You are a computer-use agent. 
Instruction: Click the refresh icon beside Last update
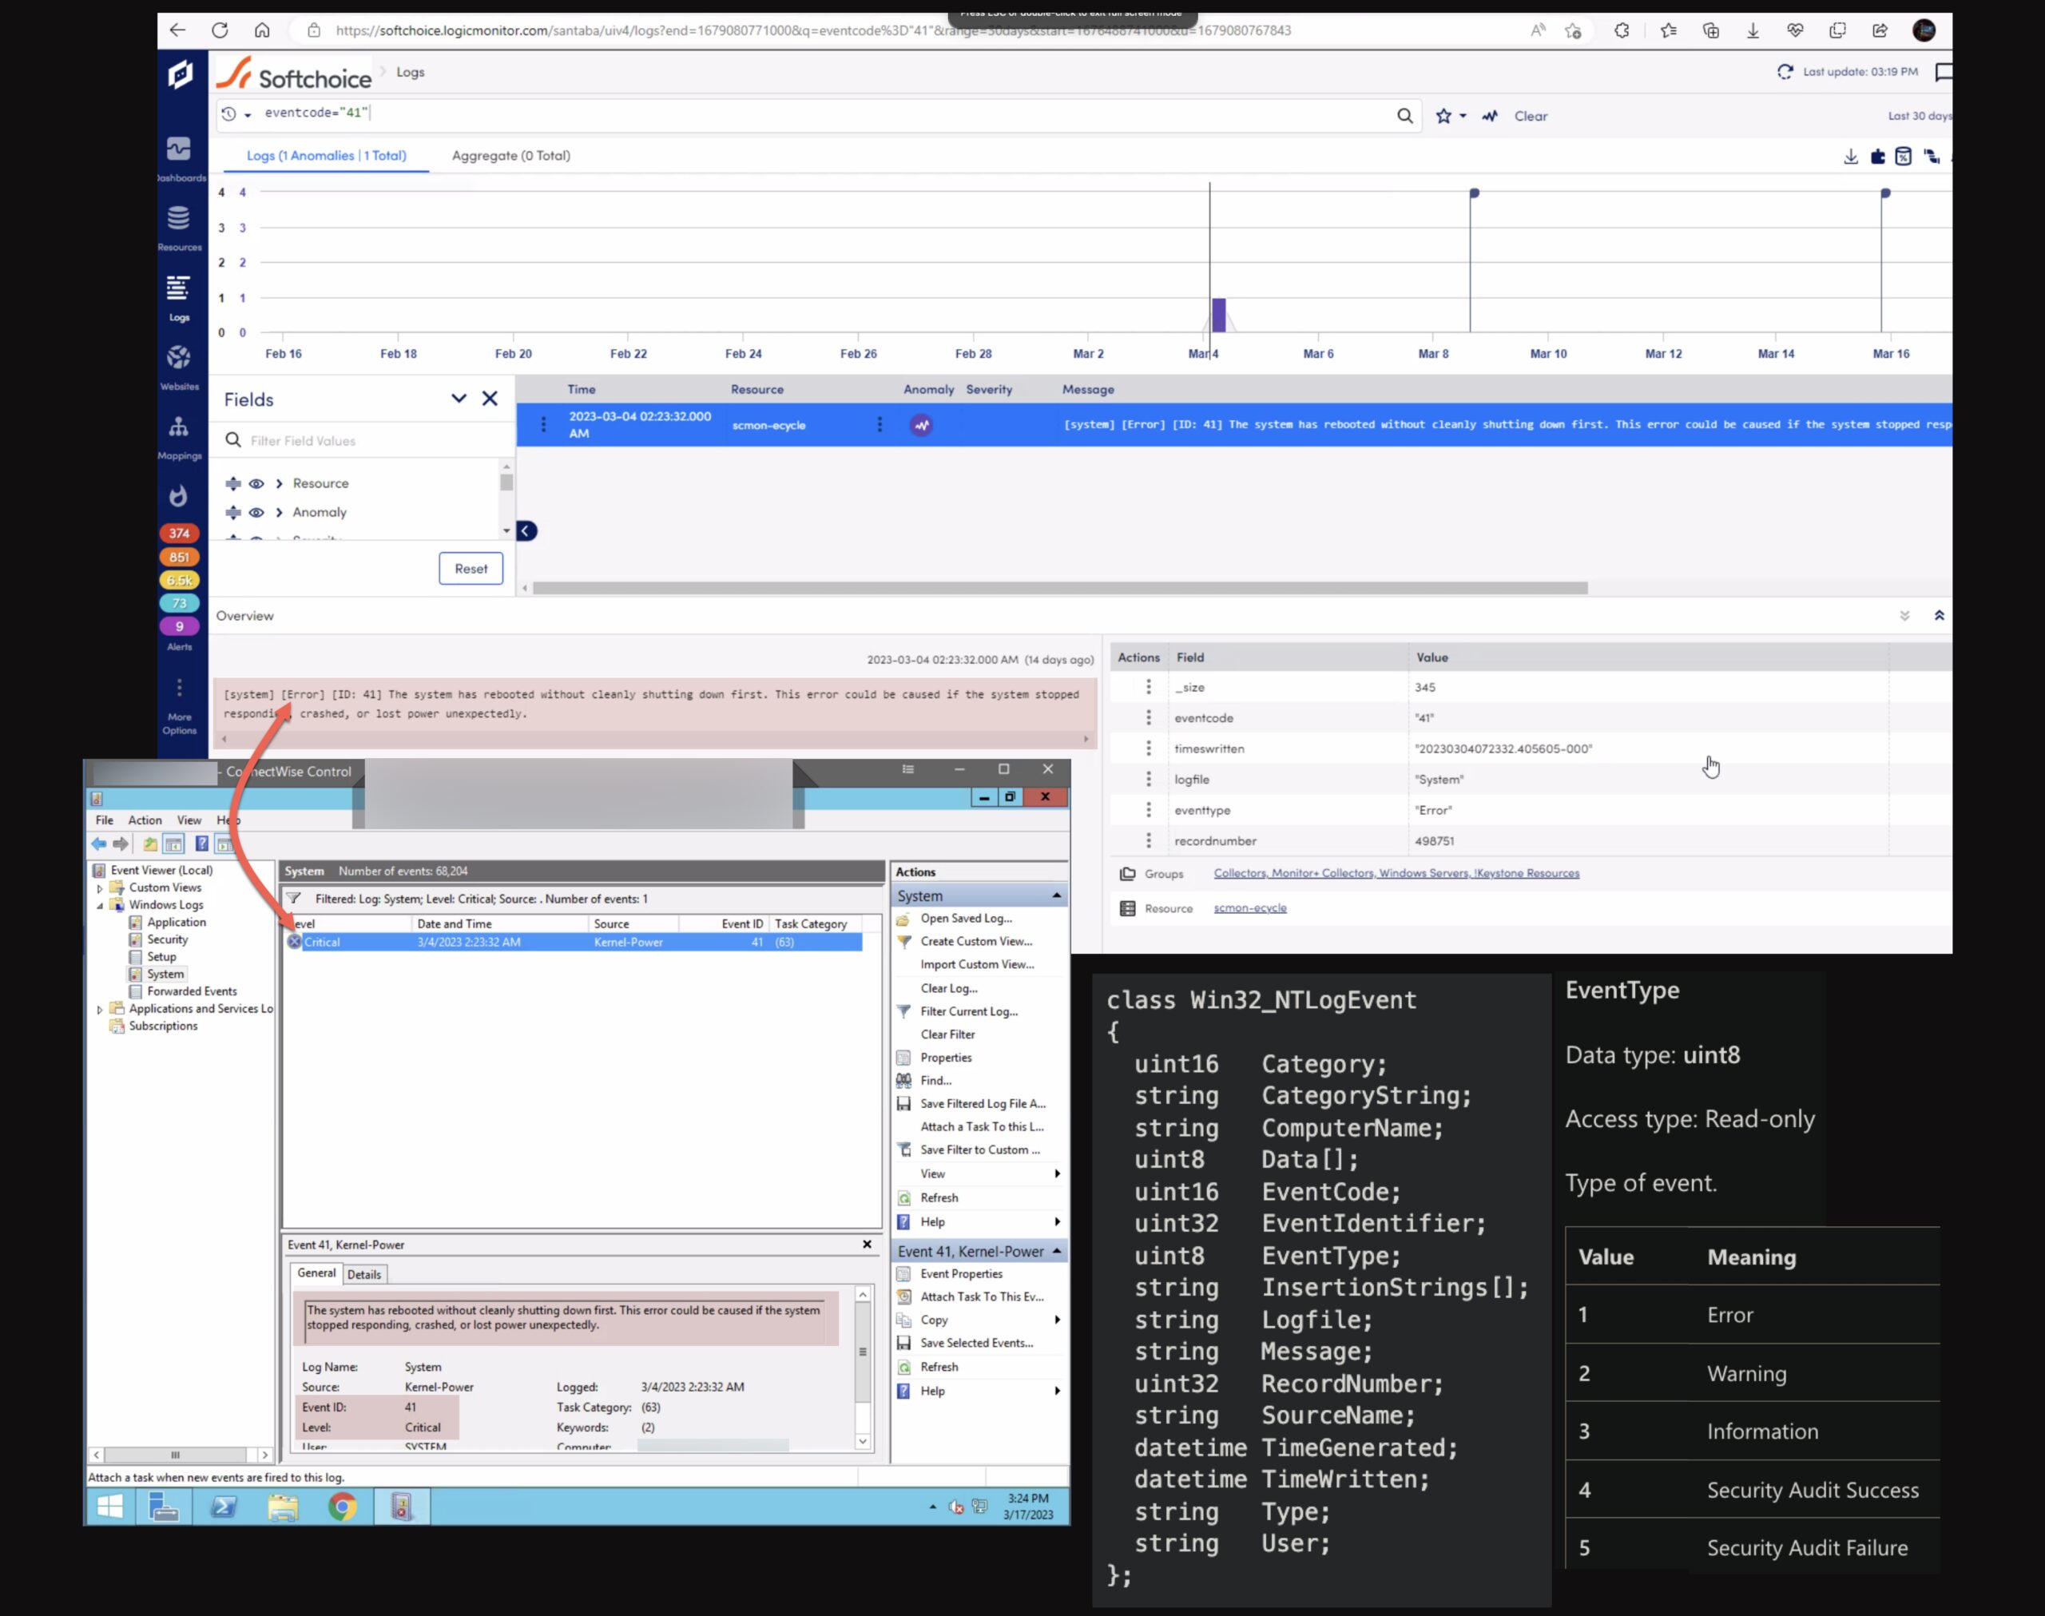click(x=1784, y=72)
